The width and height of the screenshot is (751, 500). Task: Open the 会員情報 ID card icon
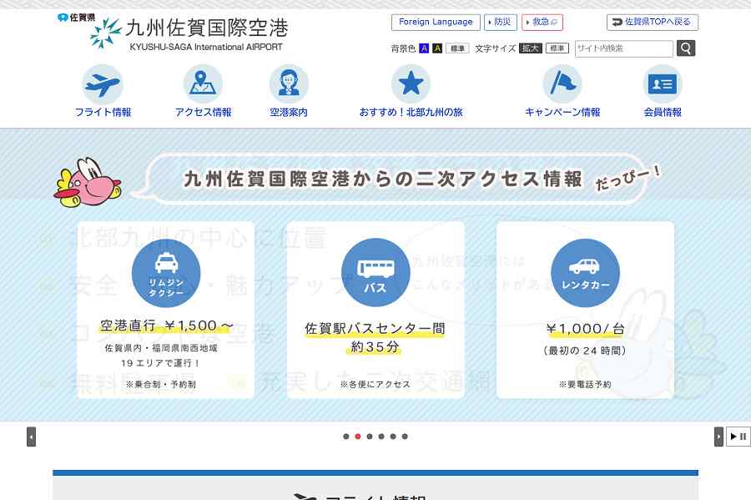point(663,84)
